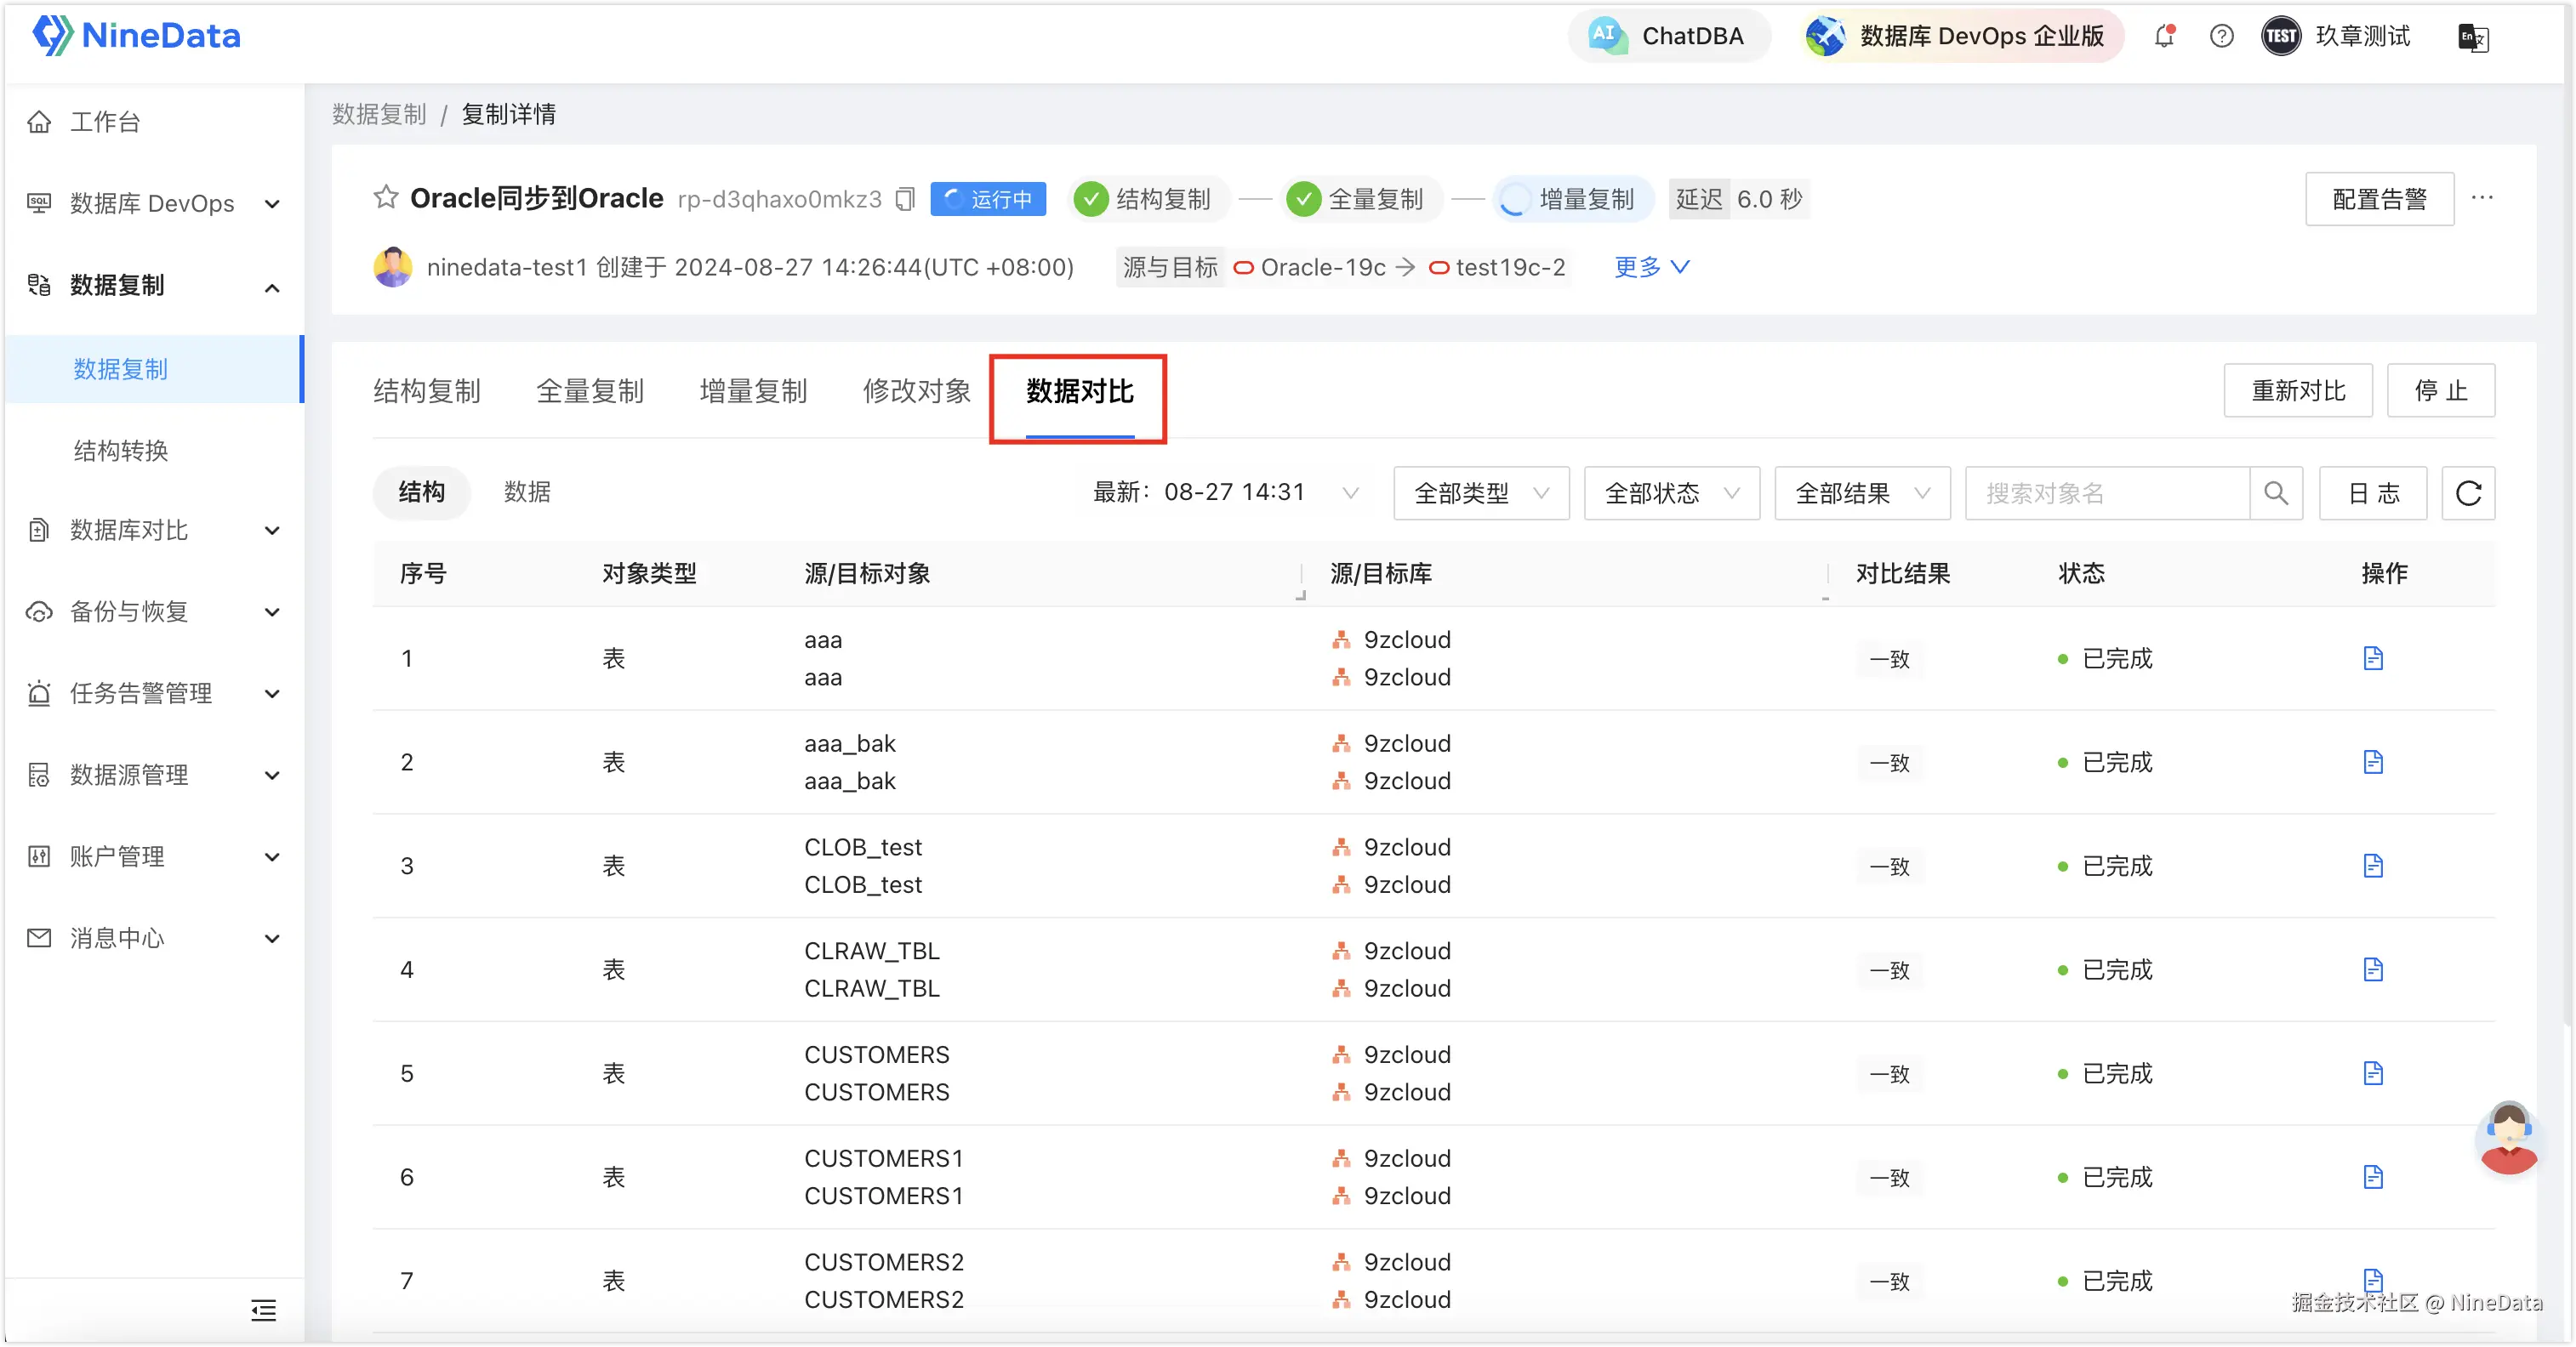The height and width of the screenshot is (1347, 2576).
Task: Select the 结构 toggle view
Action: point(421,492)
